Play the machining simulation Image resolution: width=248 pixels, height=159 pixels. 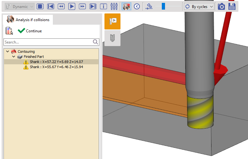(x=71, y=6)
